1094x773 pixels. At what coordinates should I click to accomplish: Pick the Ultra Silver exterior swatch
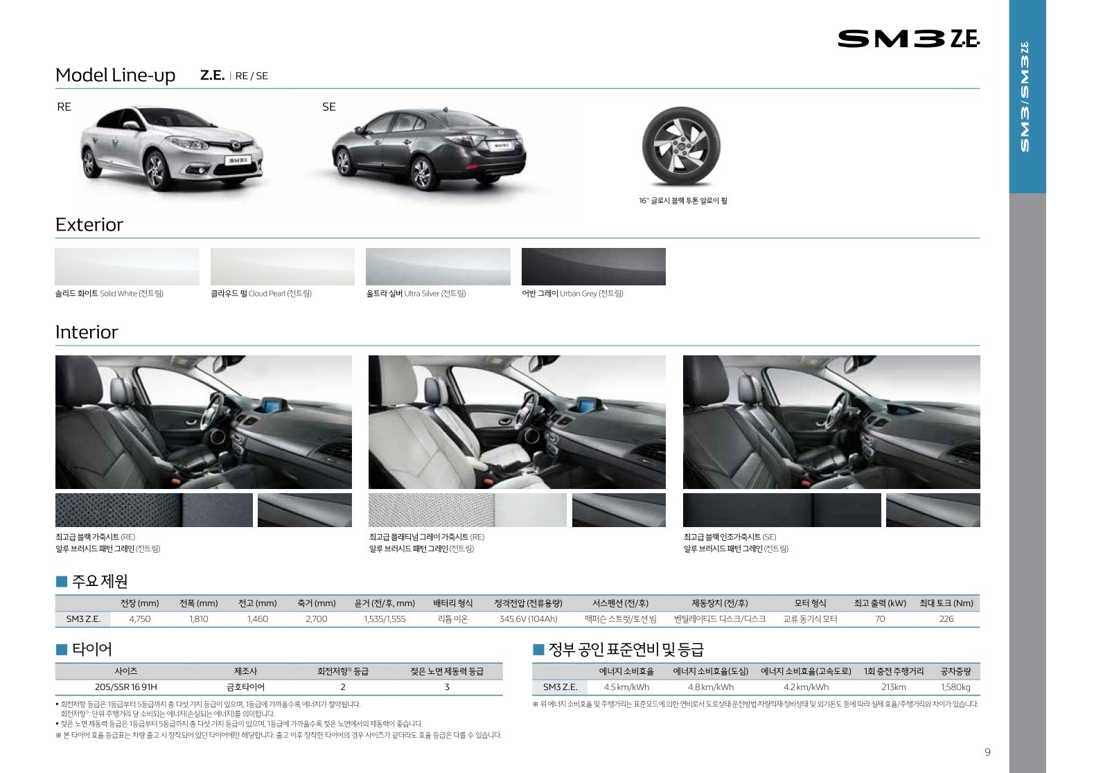pos(437,267)
